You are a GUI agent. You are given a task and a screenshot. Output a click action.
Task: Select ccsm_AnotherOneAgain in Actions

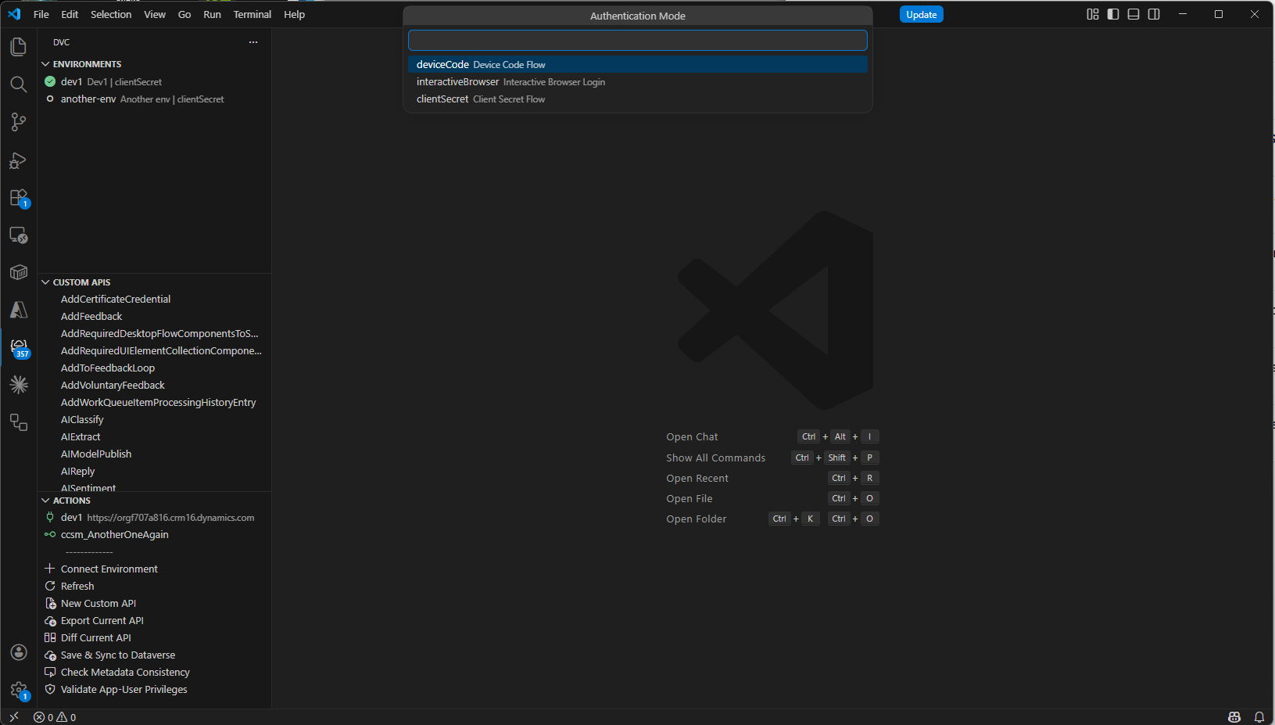point(155,535)
